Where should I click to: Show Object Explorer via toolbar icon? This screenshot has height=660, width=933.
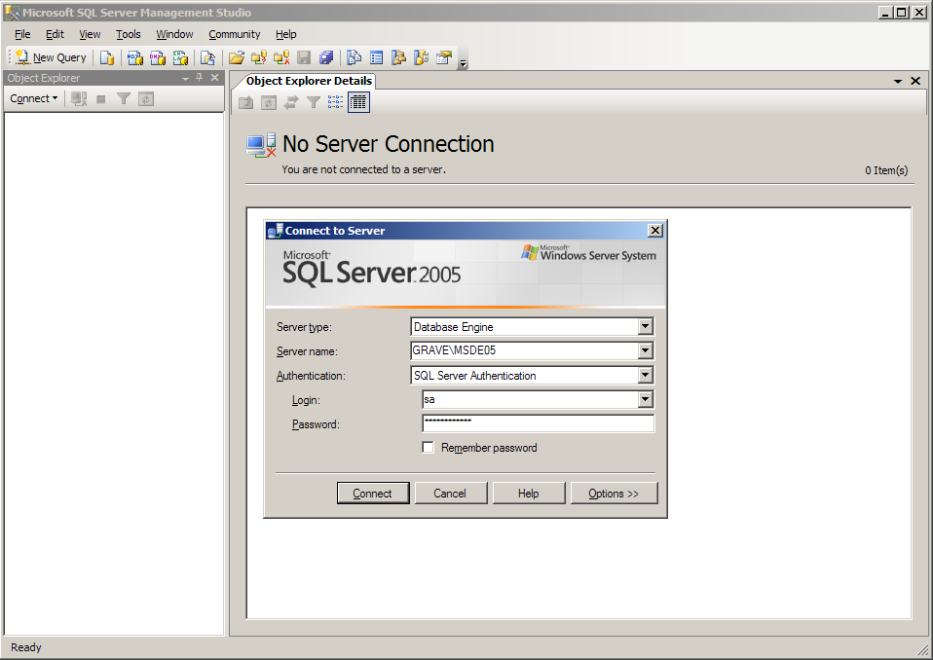tap(398, 57)
